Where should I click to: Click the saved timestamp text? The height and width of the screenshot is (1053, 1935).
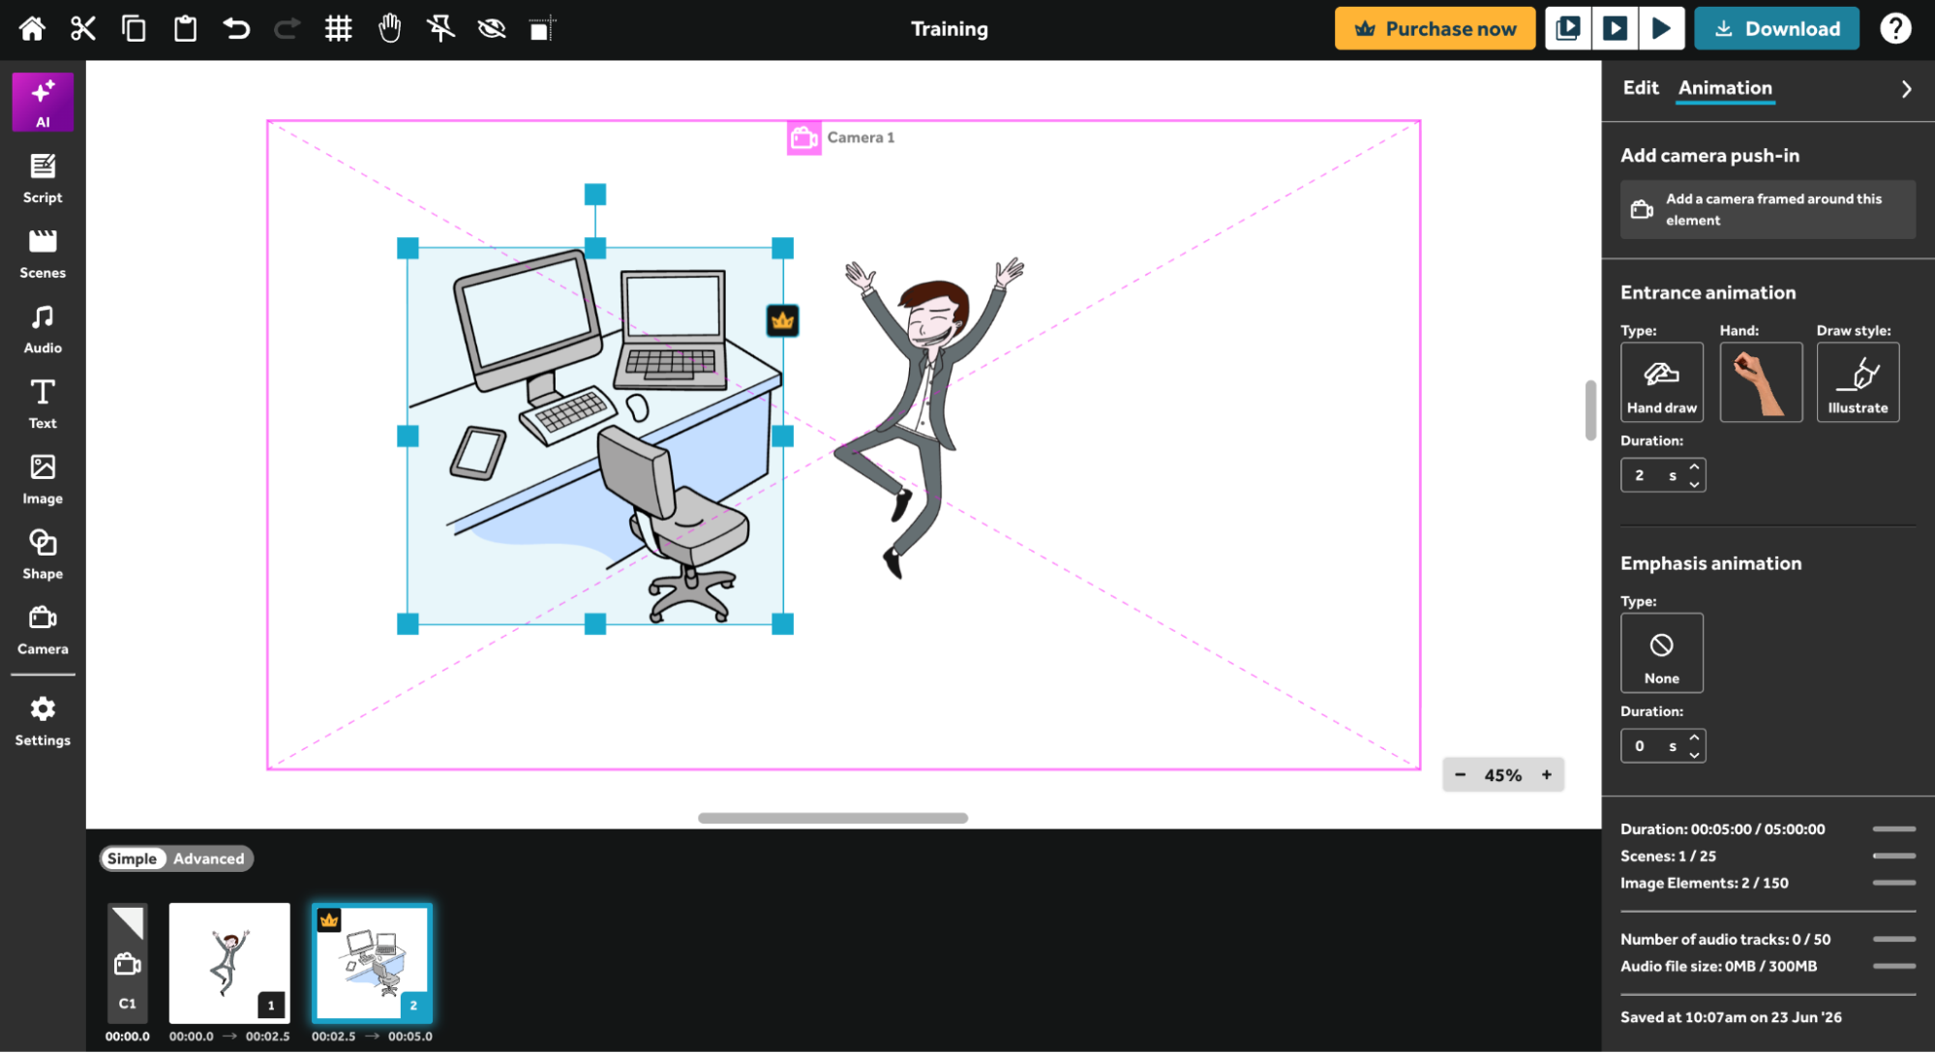point(1731,1017)
